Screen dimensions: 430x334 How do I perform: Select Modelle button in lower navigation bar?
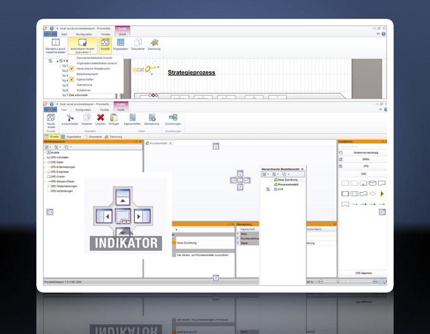[x=52, y=136]
